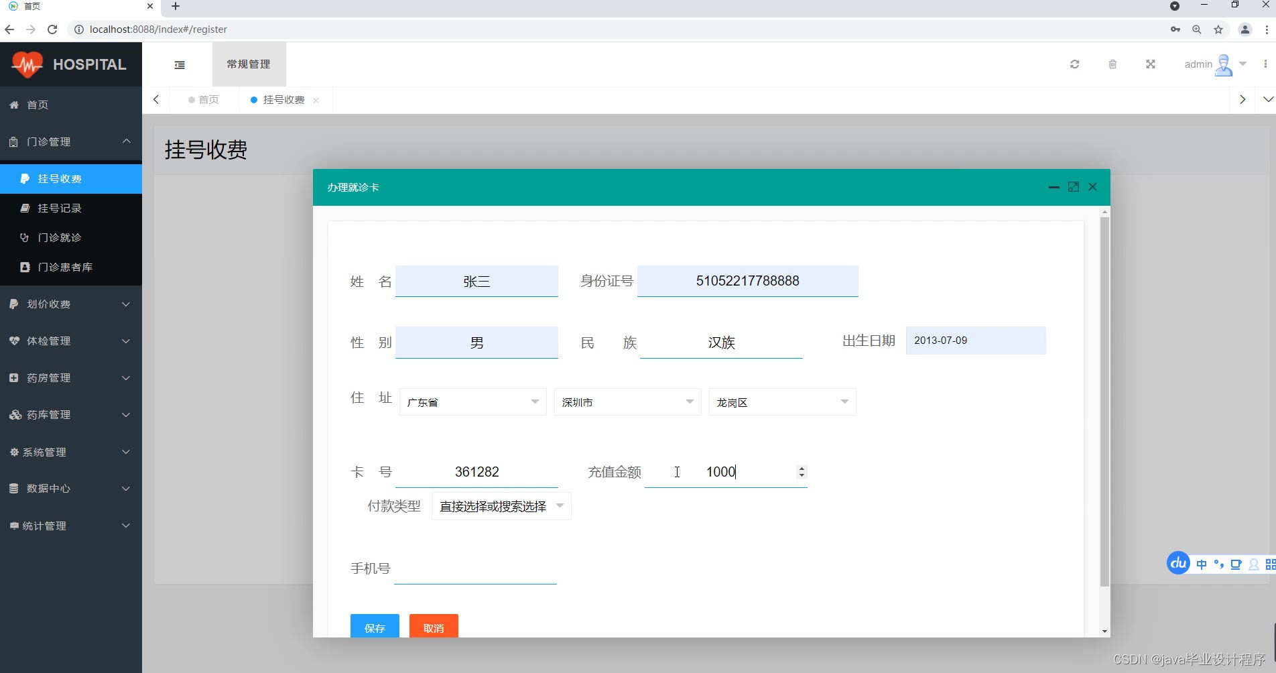Expand the 数据中心 sidebar section
This screenshot has height=673, width=1276.
(x=71, y=489)
